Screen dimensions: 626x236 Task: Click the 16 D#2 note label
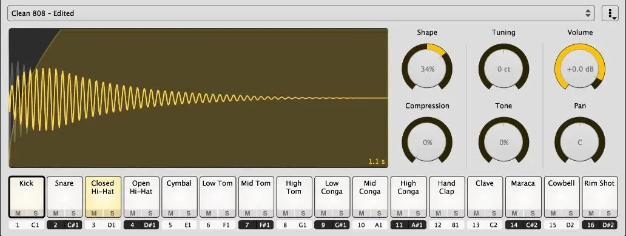point(600,225)
